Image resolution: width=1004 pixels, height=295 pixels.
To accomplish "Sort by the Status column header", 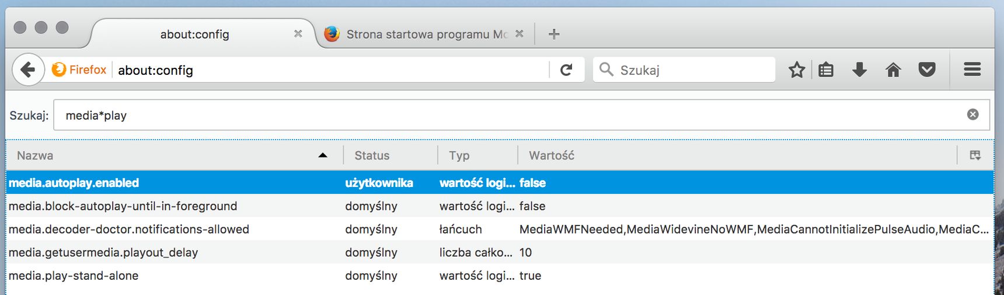I will click(390, 155).
